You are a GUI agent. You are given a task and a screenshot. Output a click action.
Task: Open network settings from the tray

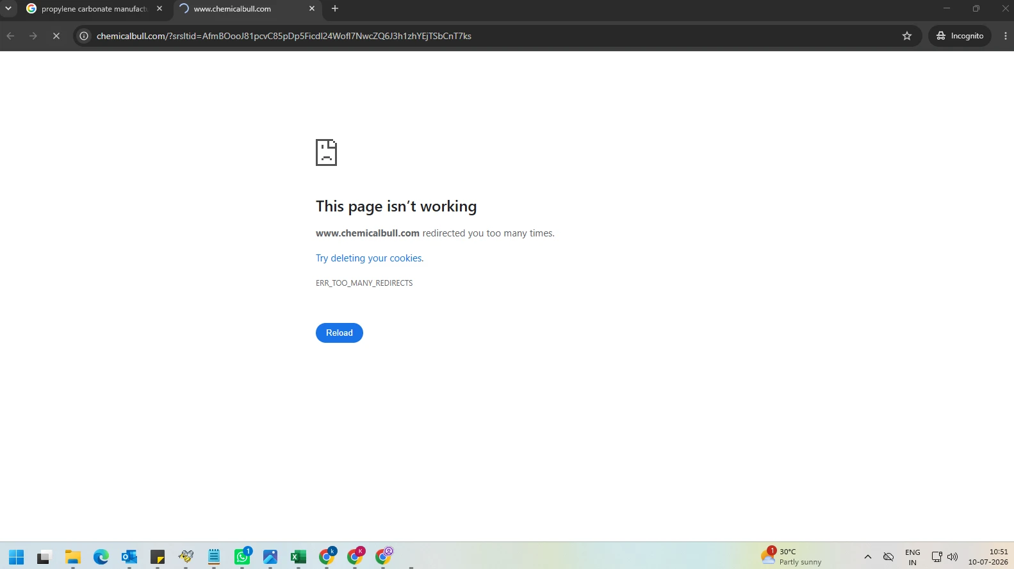[936, 557]
